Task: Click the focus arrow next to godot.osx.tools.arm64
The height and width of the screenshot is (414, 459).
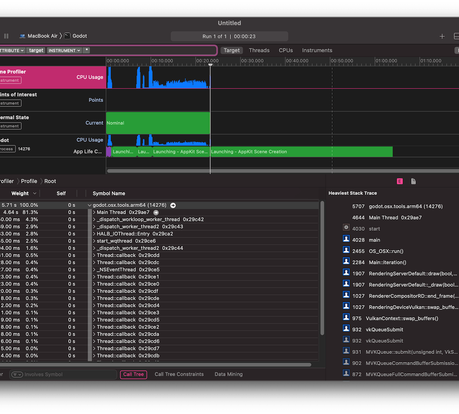Action: pos(173,205)
